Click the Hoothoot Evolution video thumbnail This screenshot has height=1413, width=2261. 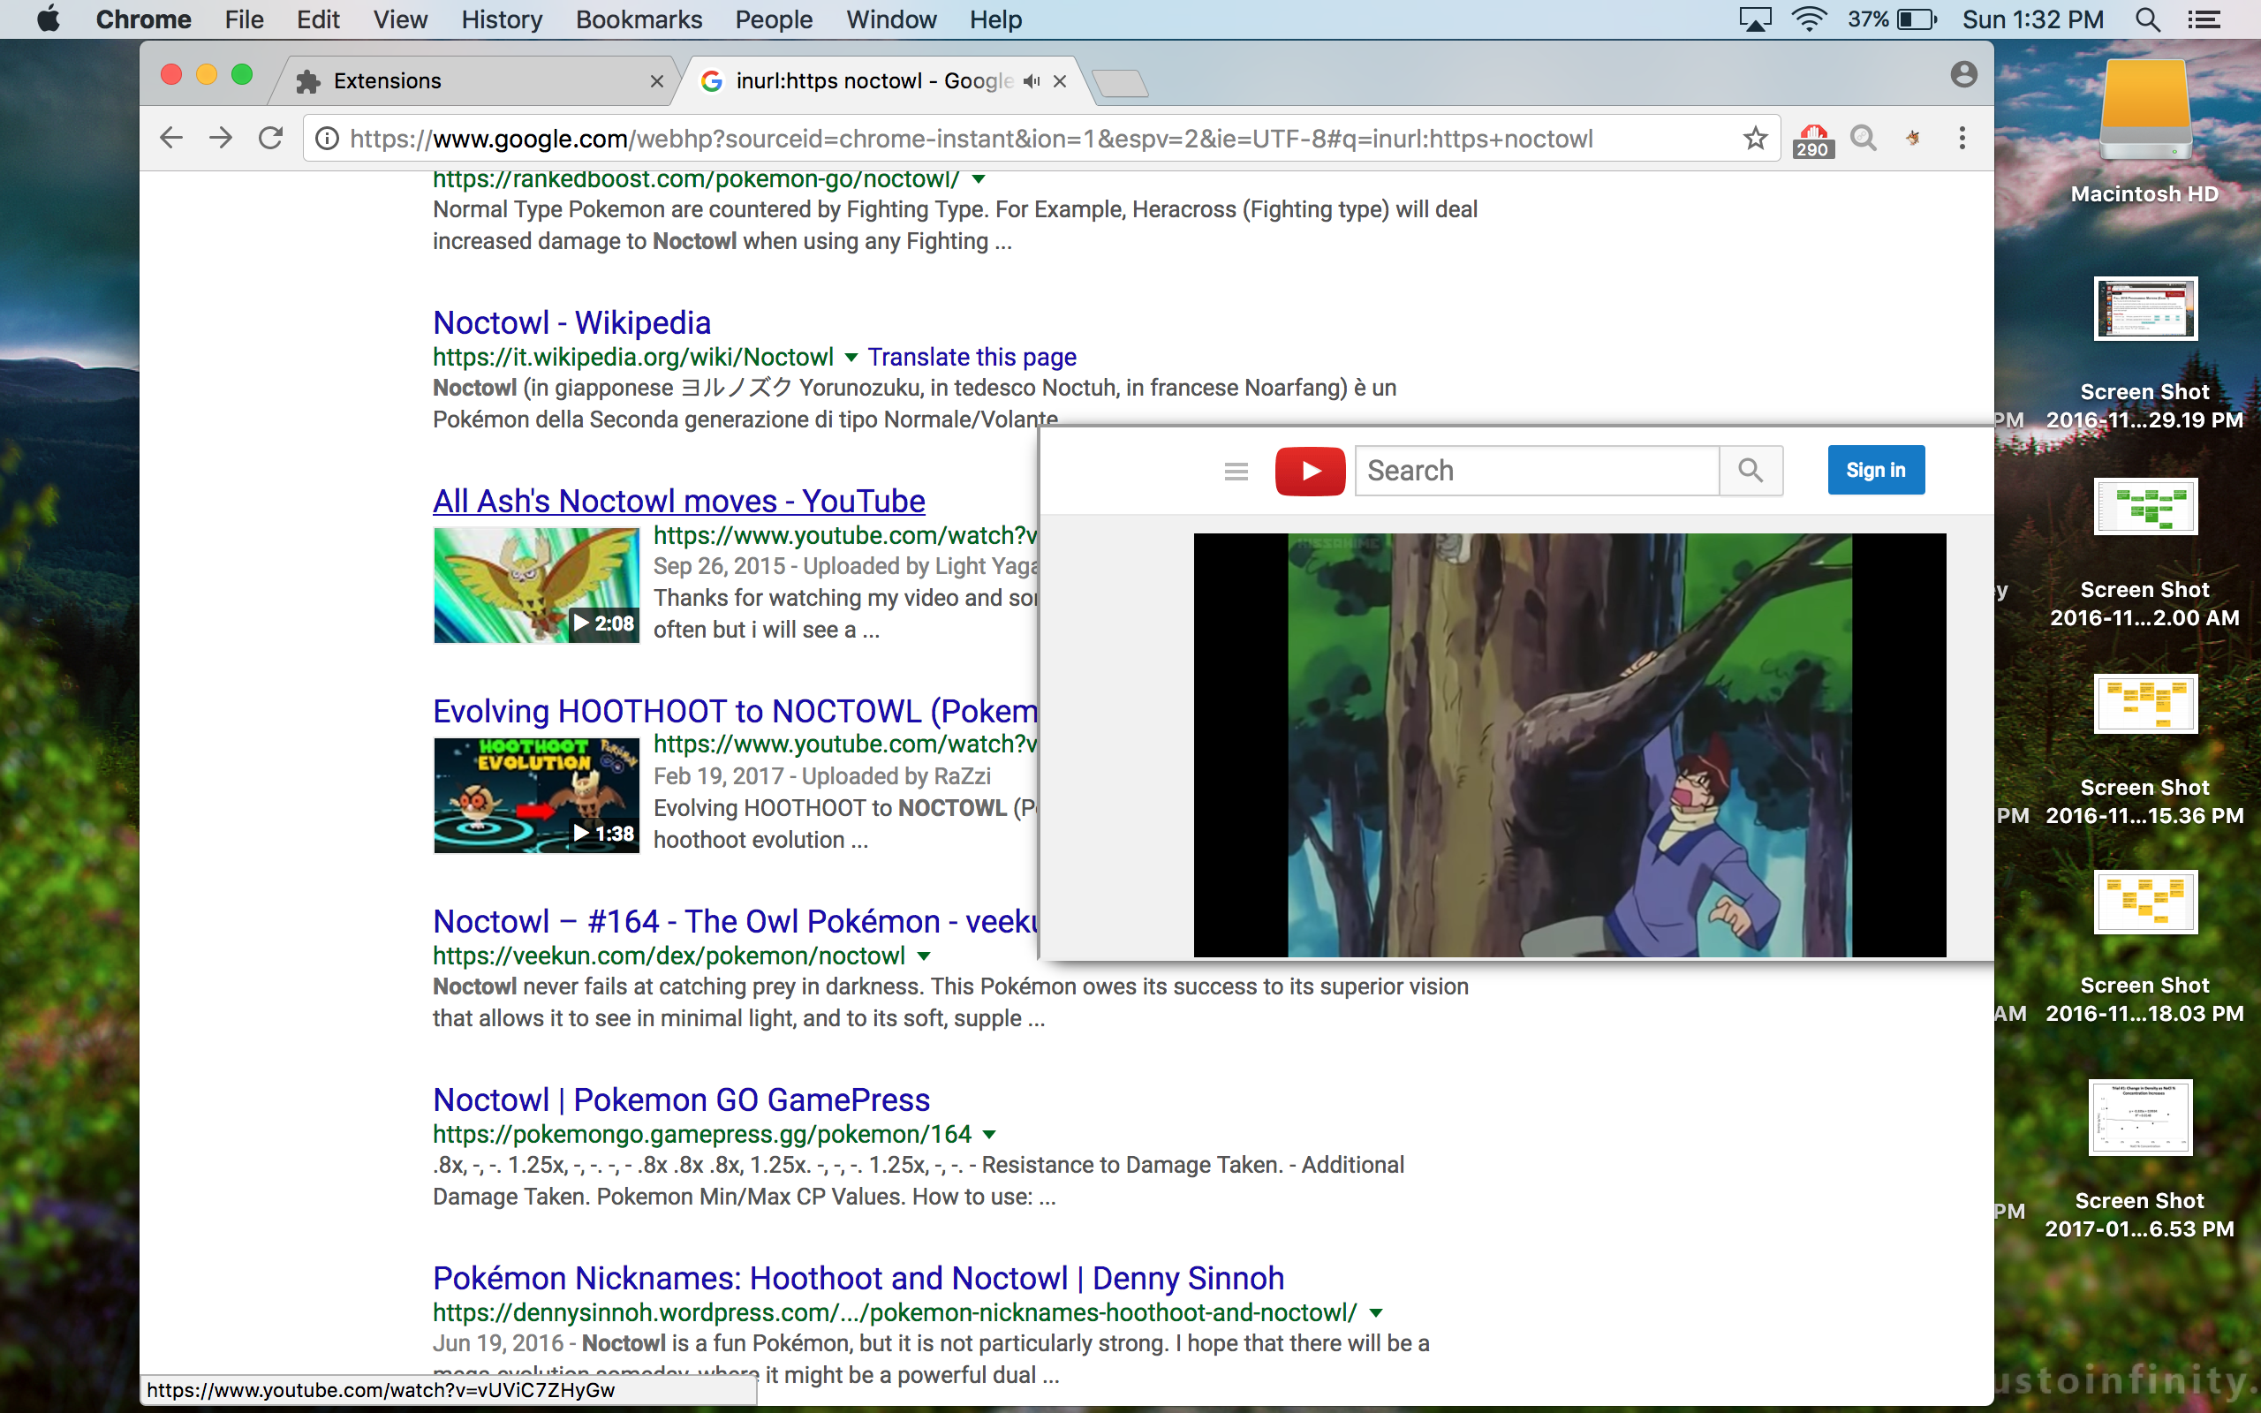536,796
